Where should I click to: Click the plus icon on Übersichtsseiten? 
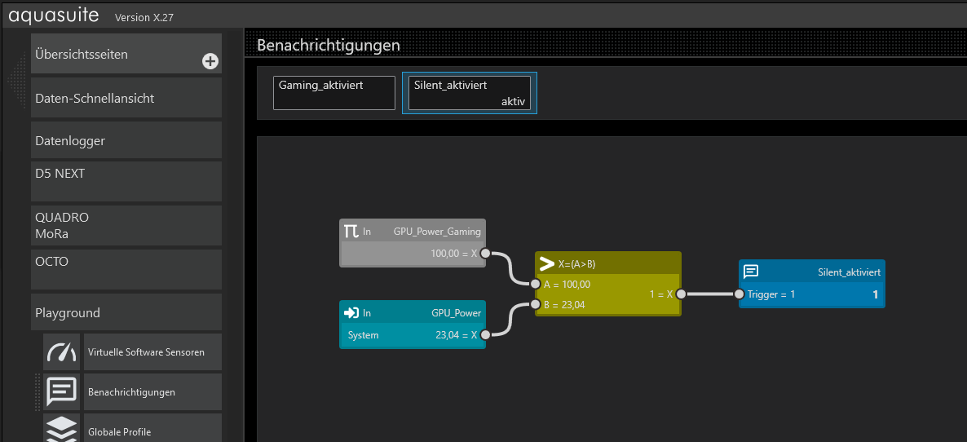[x=210, y=61]
